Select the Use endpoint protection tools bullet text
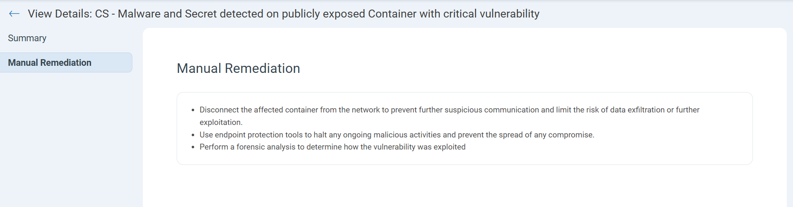 (x=397, y=135)
